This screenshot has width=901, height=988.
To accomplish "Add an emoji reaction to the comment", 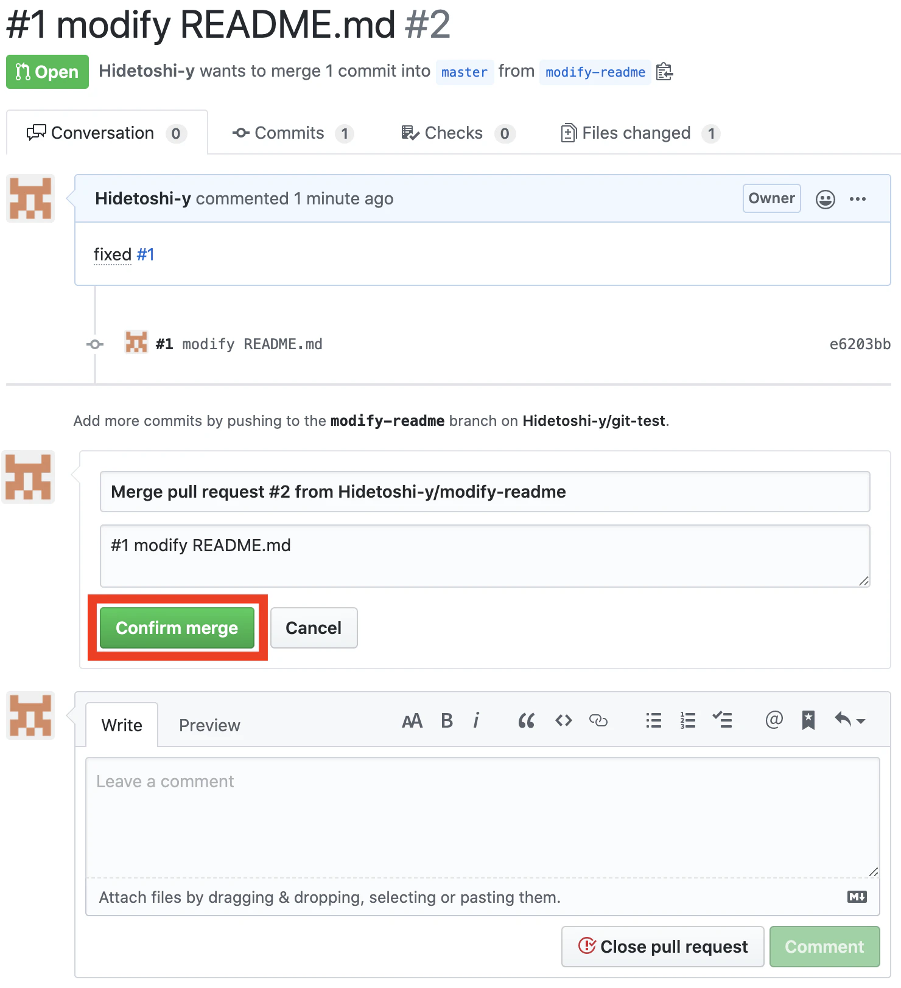I will [825, 199].
